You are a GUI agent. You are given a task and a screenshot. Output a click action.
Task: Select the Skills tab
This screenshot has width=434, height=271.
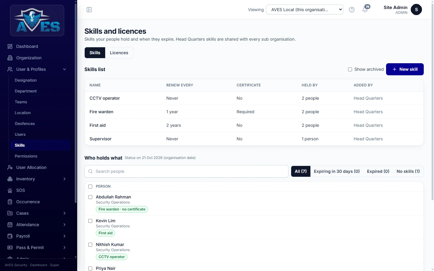(95, 53)
